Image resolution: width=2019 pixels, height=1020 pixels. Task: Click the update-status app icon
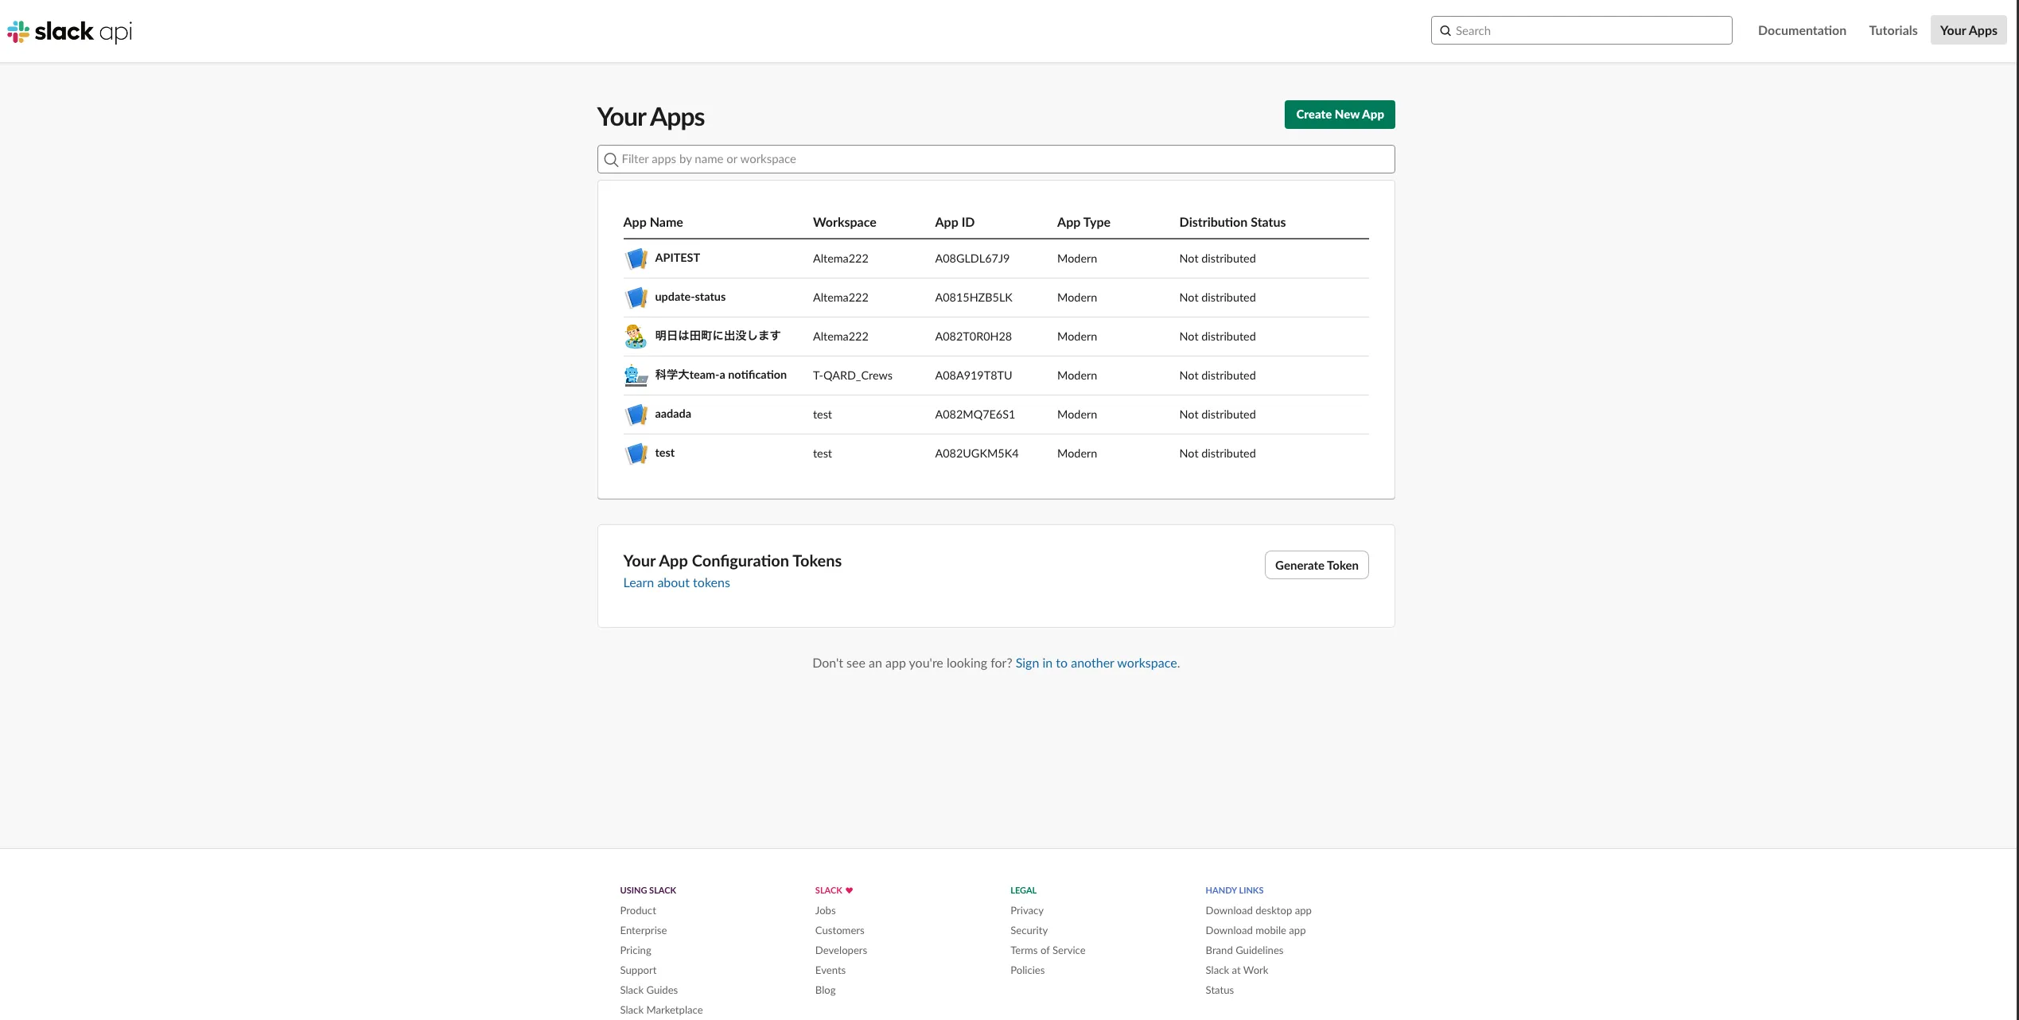click(x=636, y=298)
